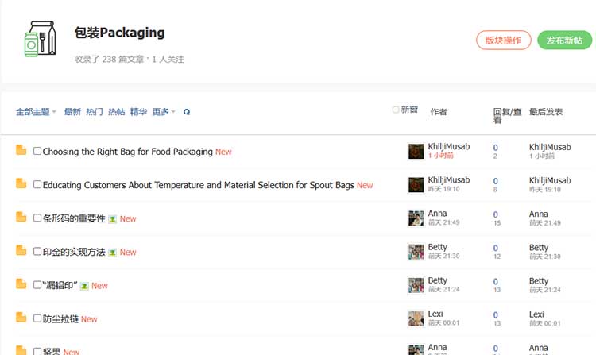This screenshot has width=596, height=355.
Task: Open thread about Spout Bags temperature selection
Action: tap(198, 185)
